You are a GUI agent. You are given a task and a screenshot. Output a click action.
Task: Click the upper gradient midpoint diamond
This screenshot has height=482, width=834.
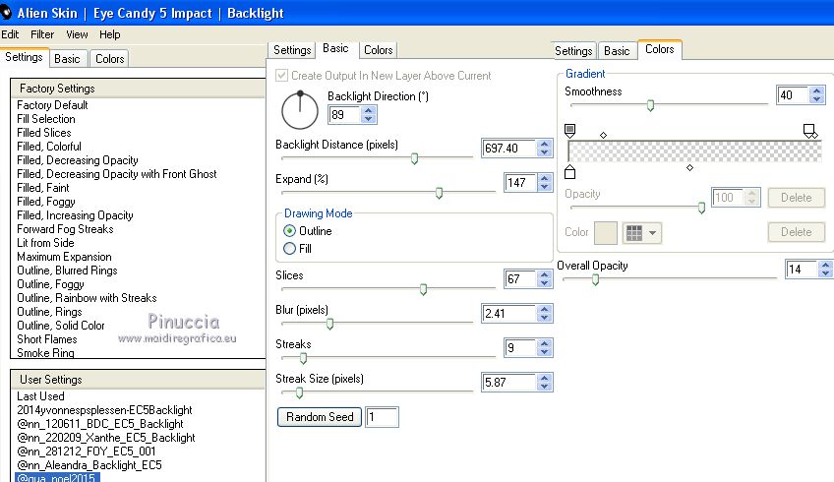tap(603, 135)
